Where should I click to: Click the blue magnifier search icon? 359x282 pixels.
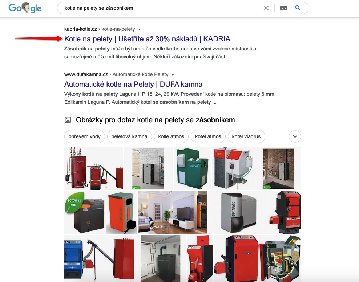(298, 8)
